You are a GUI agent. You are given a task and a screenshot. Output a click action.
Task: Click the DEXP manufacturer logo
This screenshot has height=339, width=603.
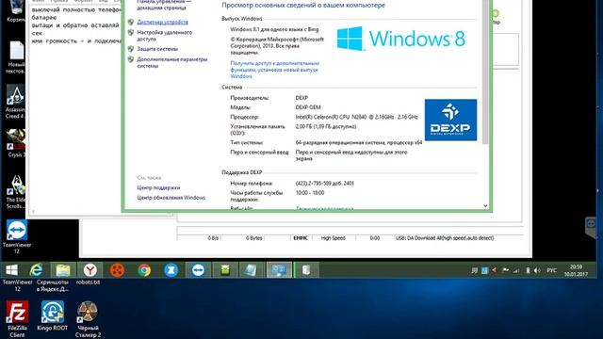click(450, 120)
